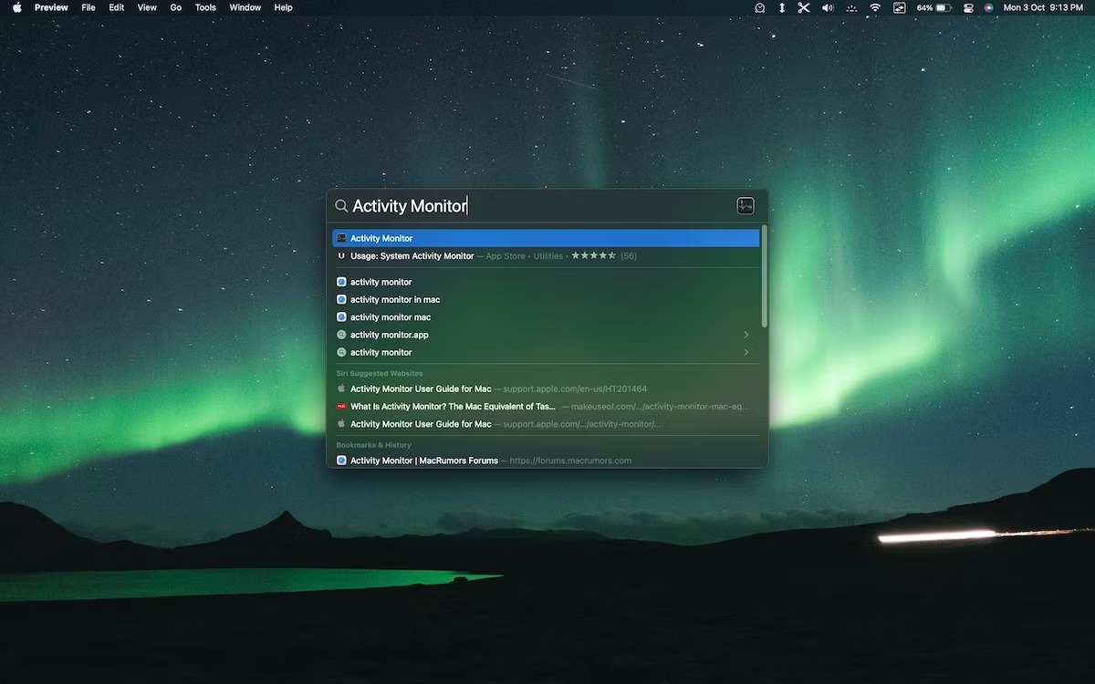Click the star rating of Usage app
Image resolution: width=1095 pixels, height=684 pixels.
(594, 256)
